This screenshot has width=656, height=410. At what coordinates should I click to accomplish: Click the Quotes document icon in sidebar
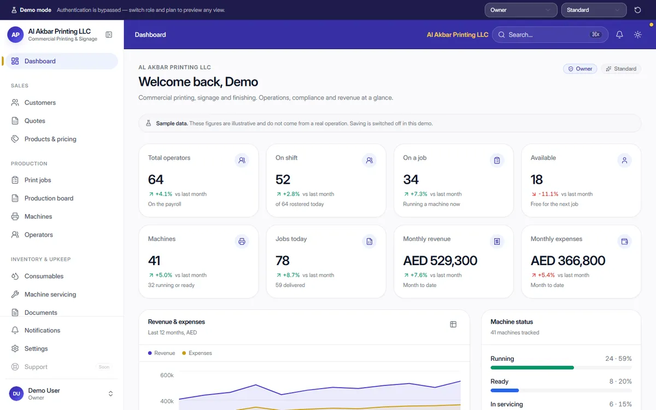tap(15, 121)
